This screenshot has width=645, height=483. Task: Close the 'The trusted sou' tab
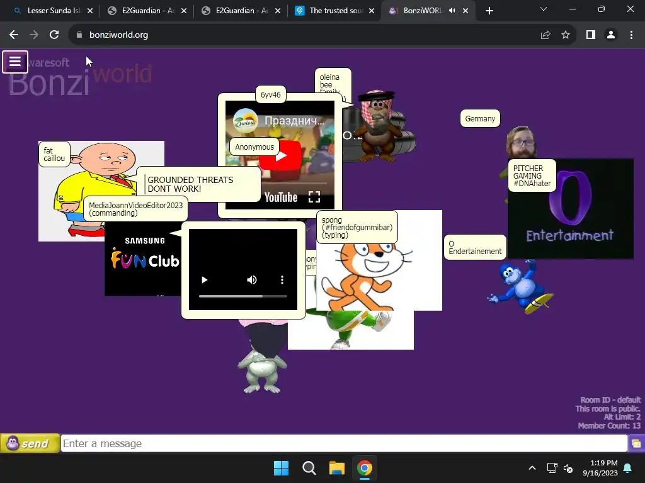click(x=372, y=11)
